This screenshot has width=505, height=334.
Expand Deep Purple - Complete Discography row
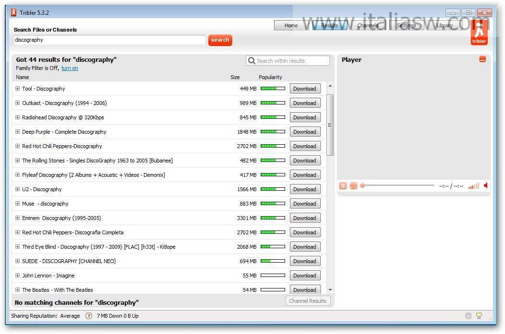[17, 131]
